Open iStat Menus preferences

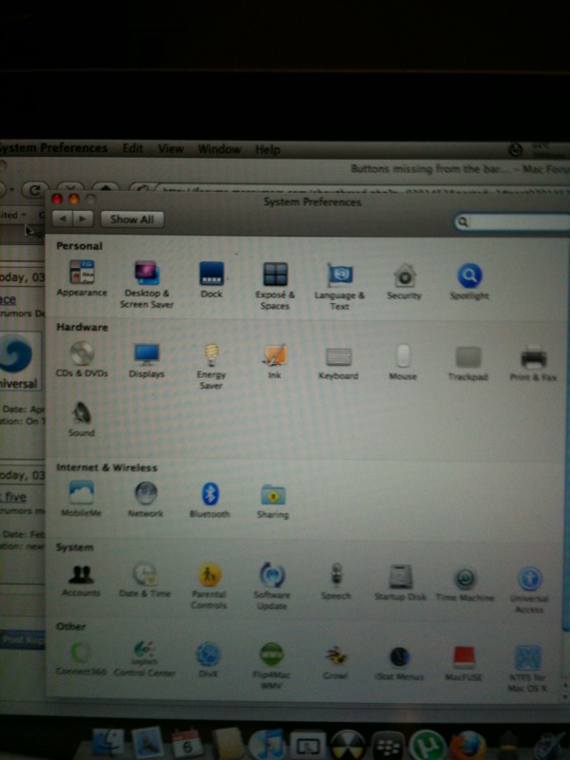pyautogui.click(x=399, y=663)
